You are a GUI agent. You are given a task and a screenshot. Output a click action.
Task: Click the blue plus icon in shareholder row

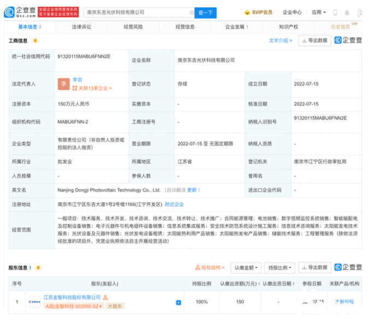178,302
